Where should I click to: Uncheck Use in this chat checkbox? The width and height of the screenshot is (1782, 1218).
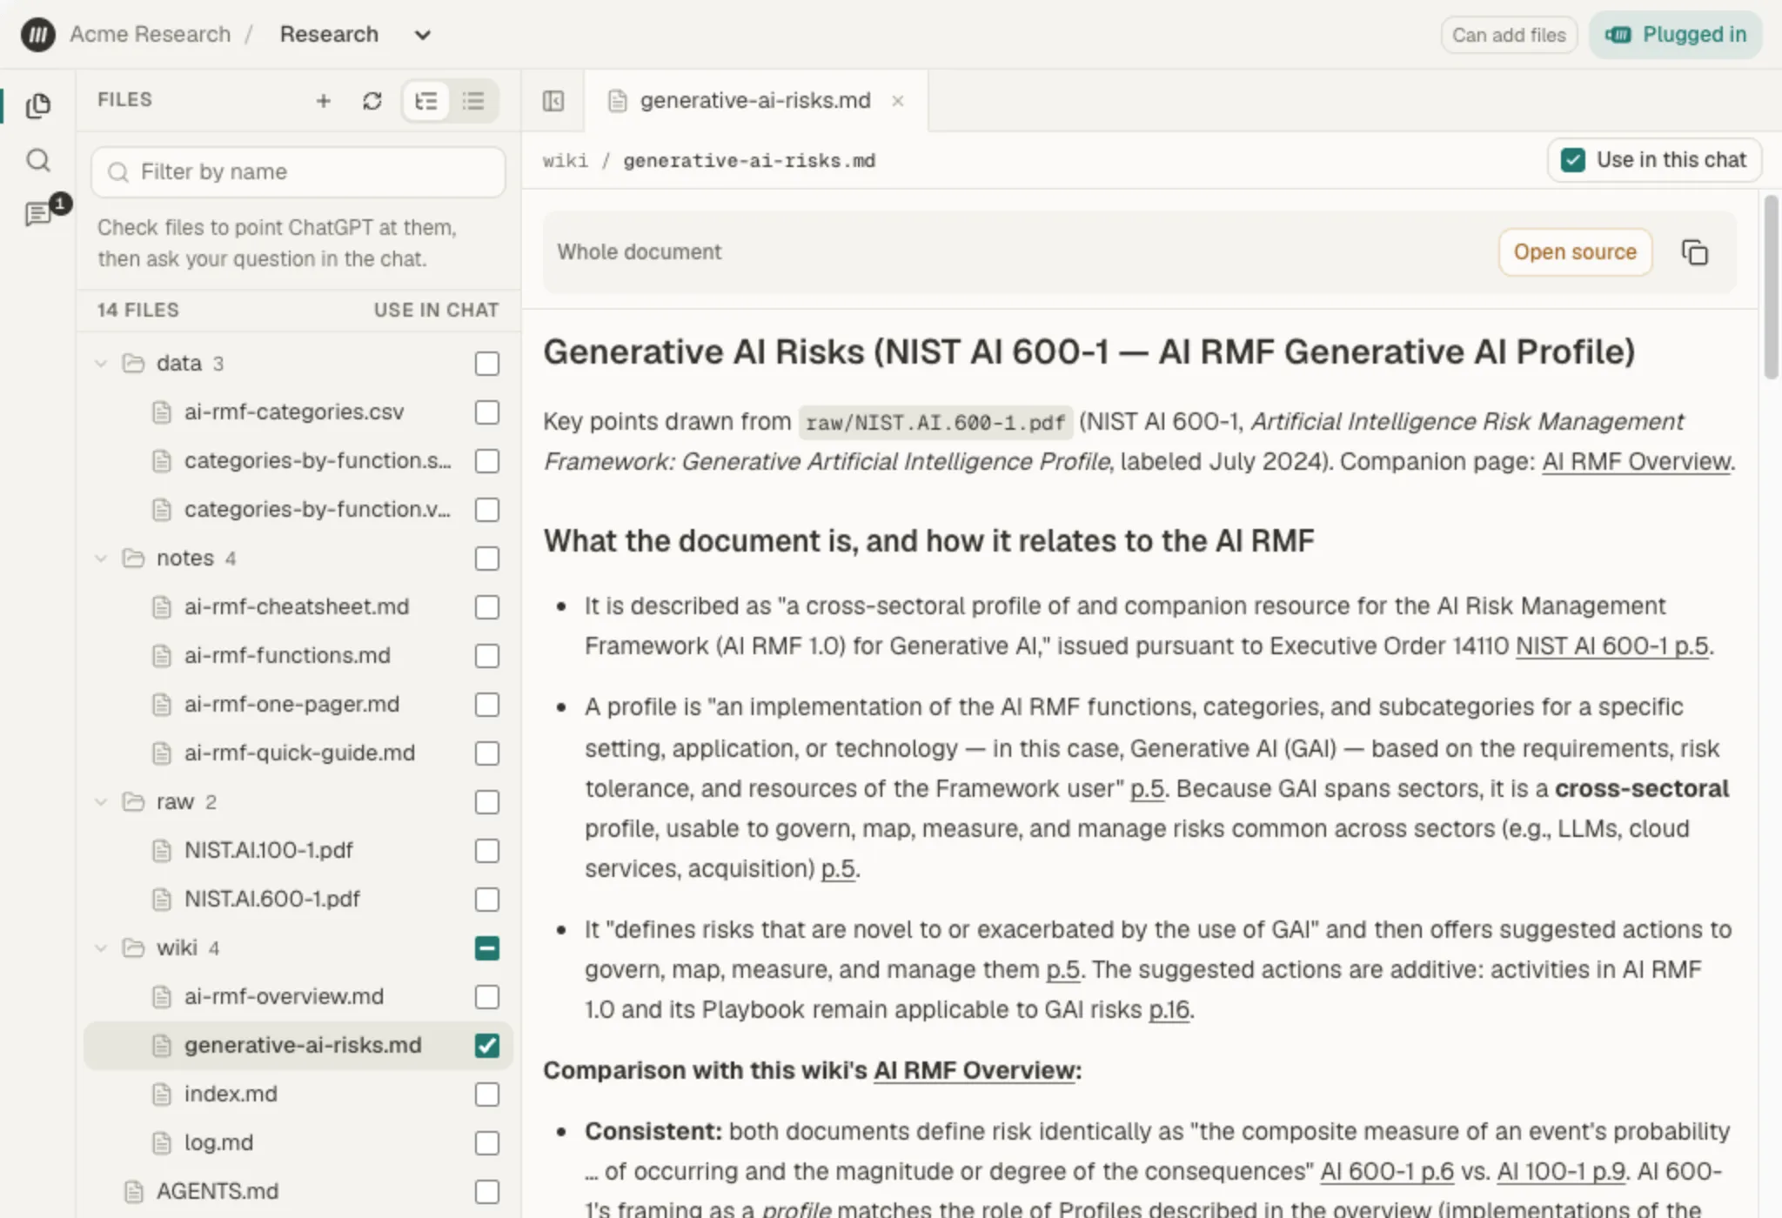coord(1572,160)
